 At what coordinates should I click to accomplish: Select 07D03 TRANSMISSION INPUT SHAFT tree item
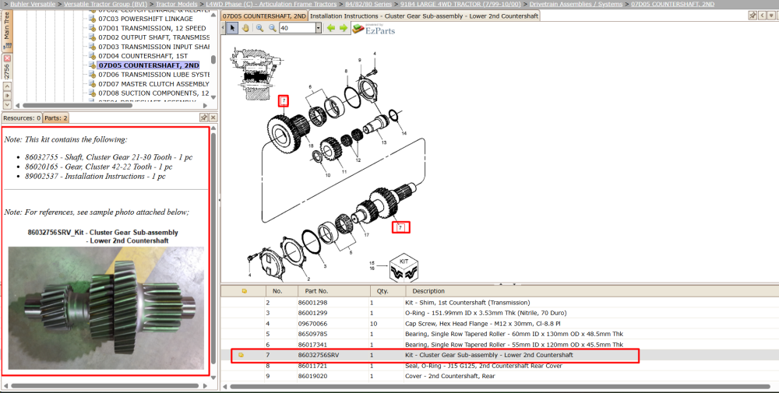pyautogui.click(x=154, y=47)
